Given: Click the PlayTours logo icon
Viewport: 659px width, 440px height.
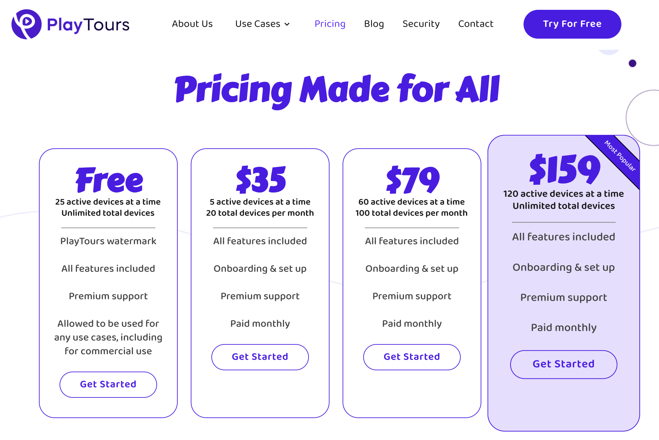Looking at the screenshot, I should 27,24.
